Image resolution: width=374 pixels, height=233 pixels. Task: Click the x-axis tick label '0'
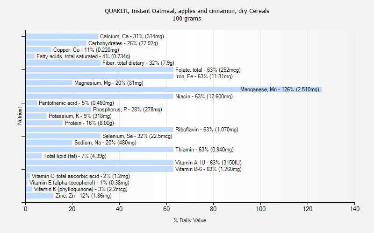[x=26, y=209]
